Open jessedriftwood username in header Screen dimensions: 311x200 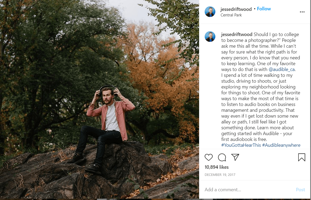click(236, 9)
